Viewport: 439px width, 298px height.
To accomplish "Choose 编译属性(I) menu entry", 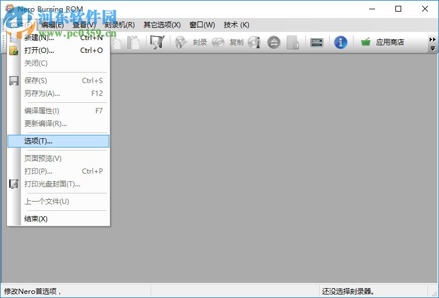I will 59,111.
